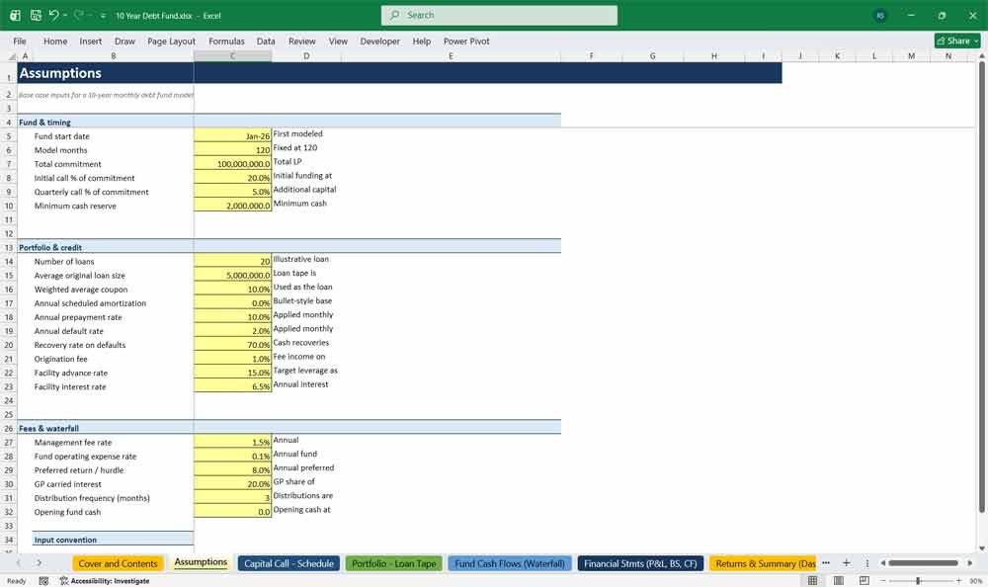Screen dimensions: 988x587
Task: Click zoom out minus button
Action: 882,580
